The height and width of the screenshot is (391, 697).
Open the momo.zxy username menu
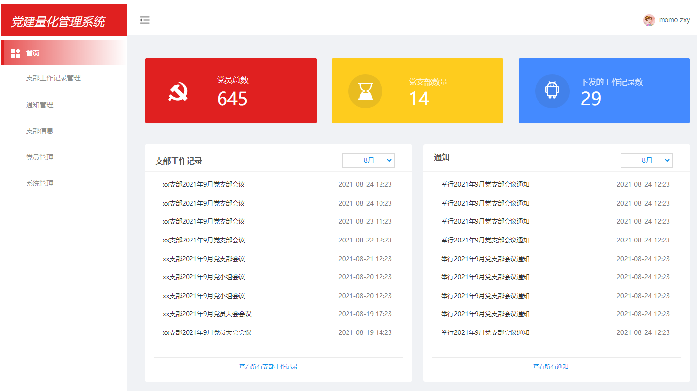click(674, 20)
